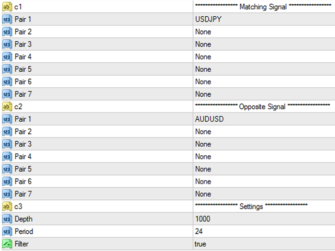Viewport: 335px width, 251px height.
Task: Click the string icon beside c1
Action: (7, 7)
